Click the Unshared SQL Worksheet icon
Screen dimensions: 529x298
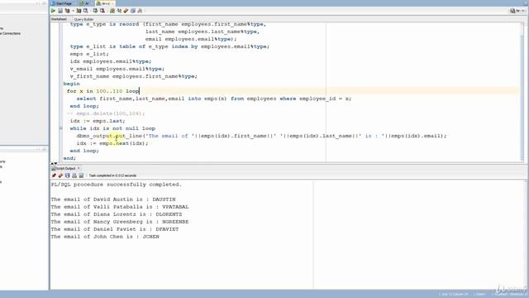click(112, 11)
